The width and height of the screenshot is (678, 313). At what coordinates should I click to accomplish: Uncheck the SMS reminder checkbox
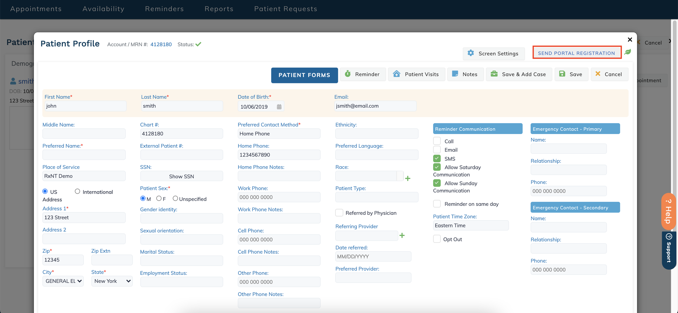point(437,159)
